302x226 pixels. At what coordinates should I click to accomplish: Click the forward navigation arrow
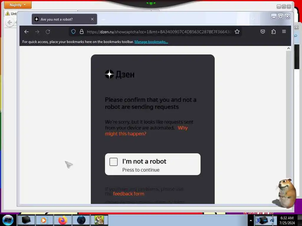tap(37, 32)
